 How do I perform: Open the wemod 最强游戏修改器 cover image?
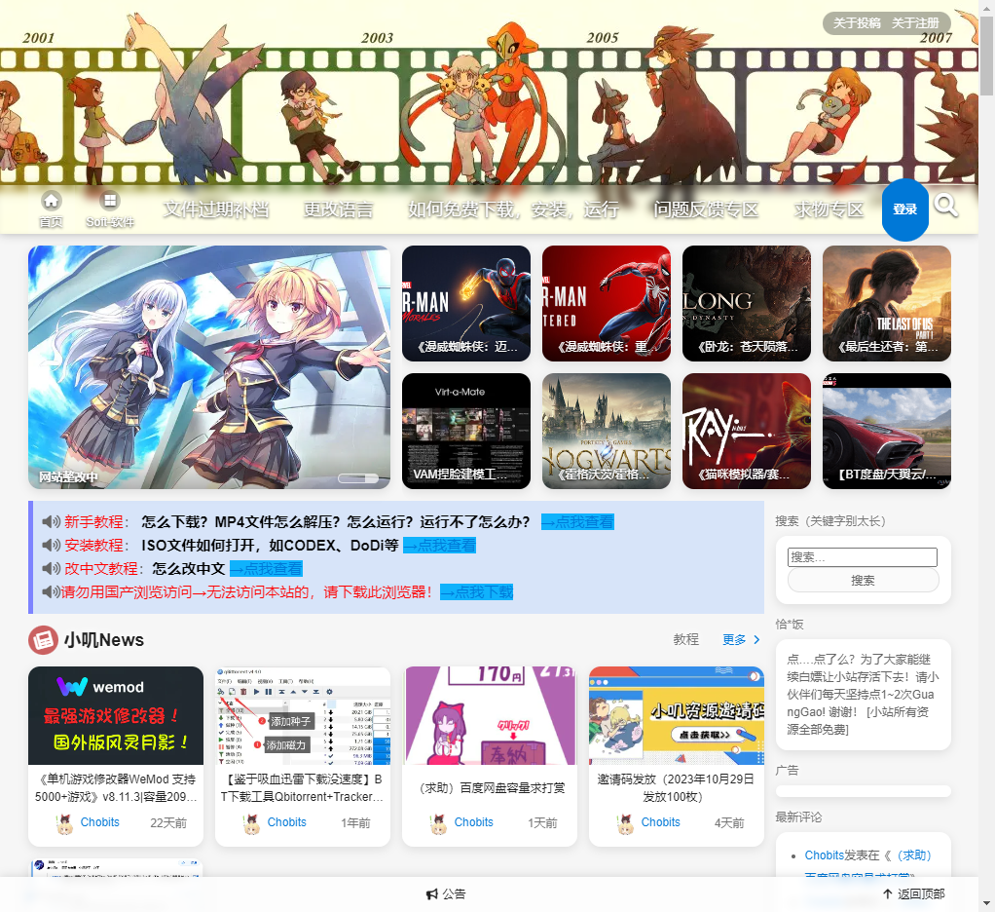116,716
